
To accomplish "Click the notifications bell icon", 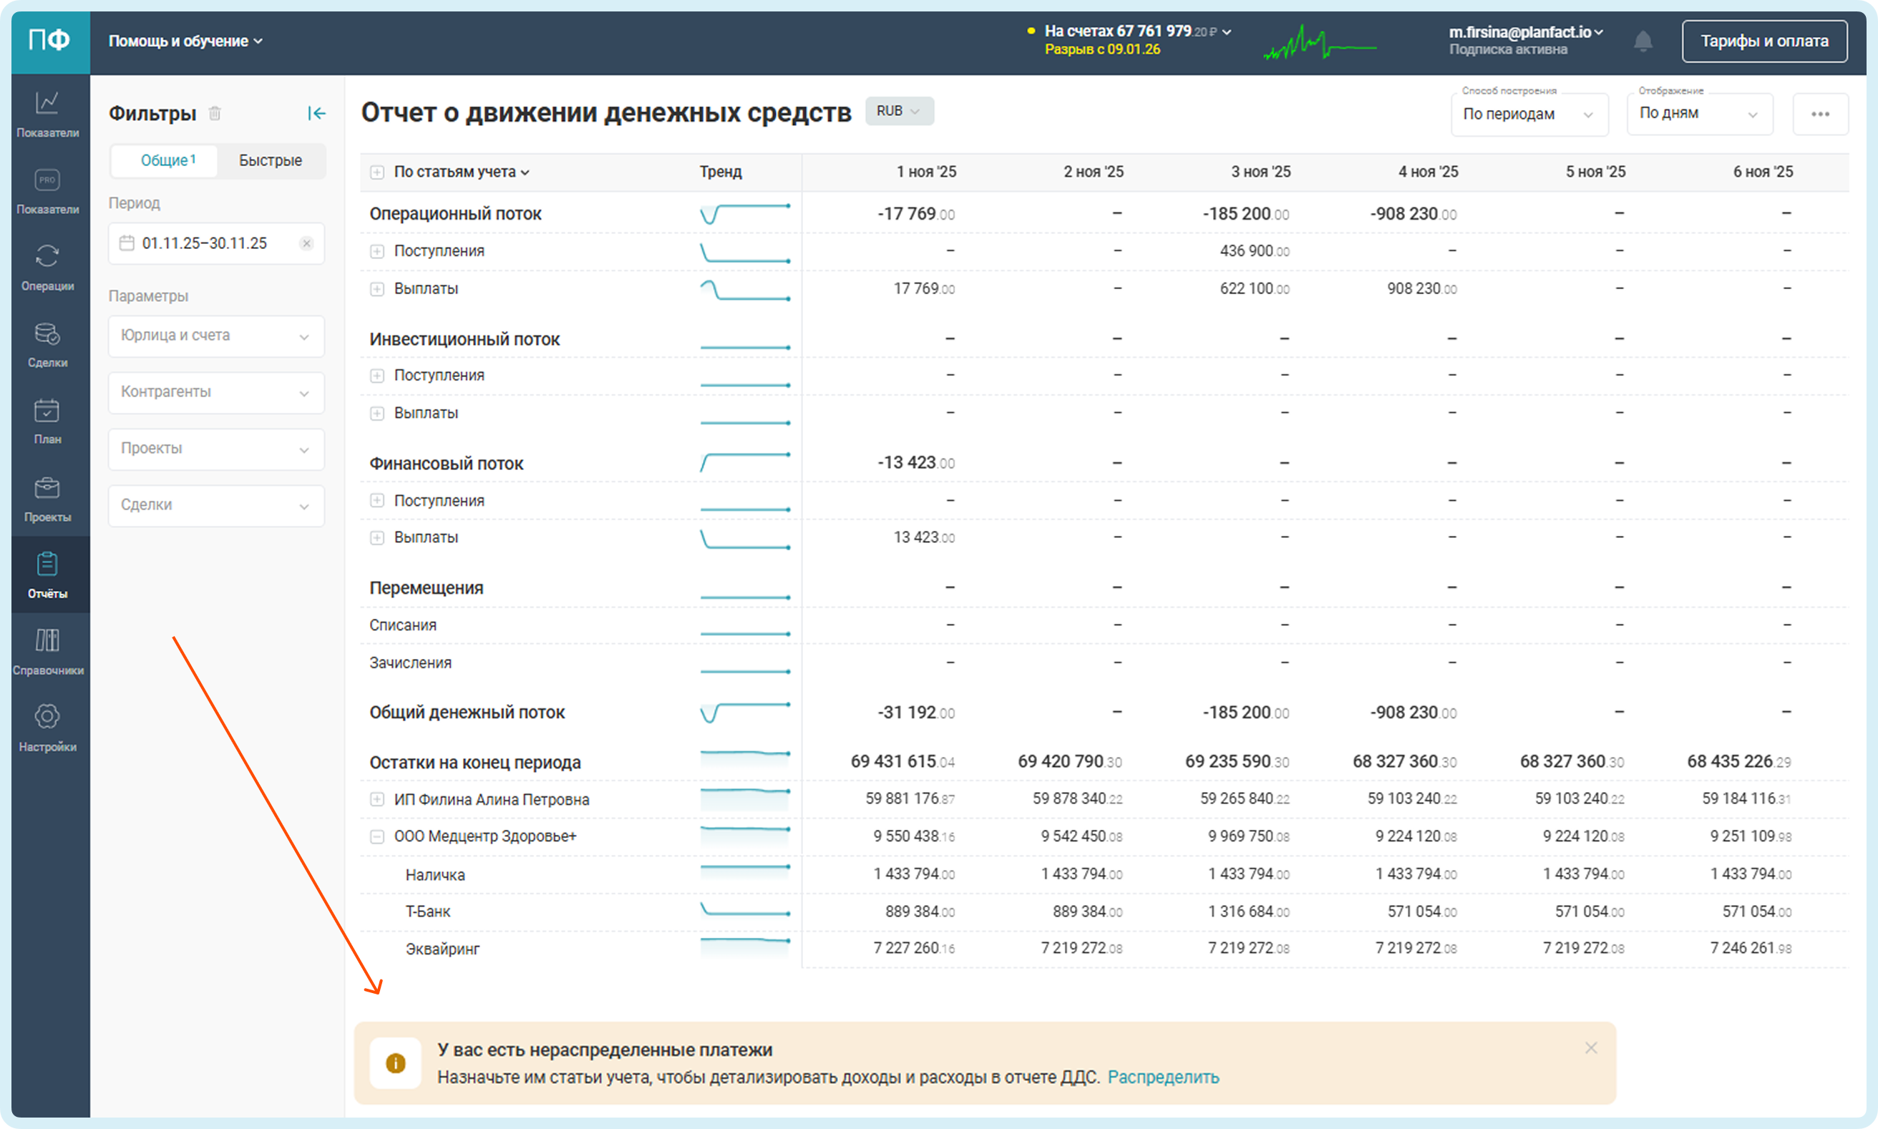I will [x=1643, y=41].
